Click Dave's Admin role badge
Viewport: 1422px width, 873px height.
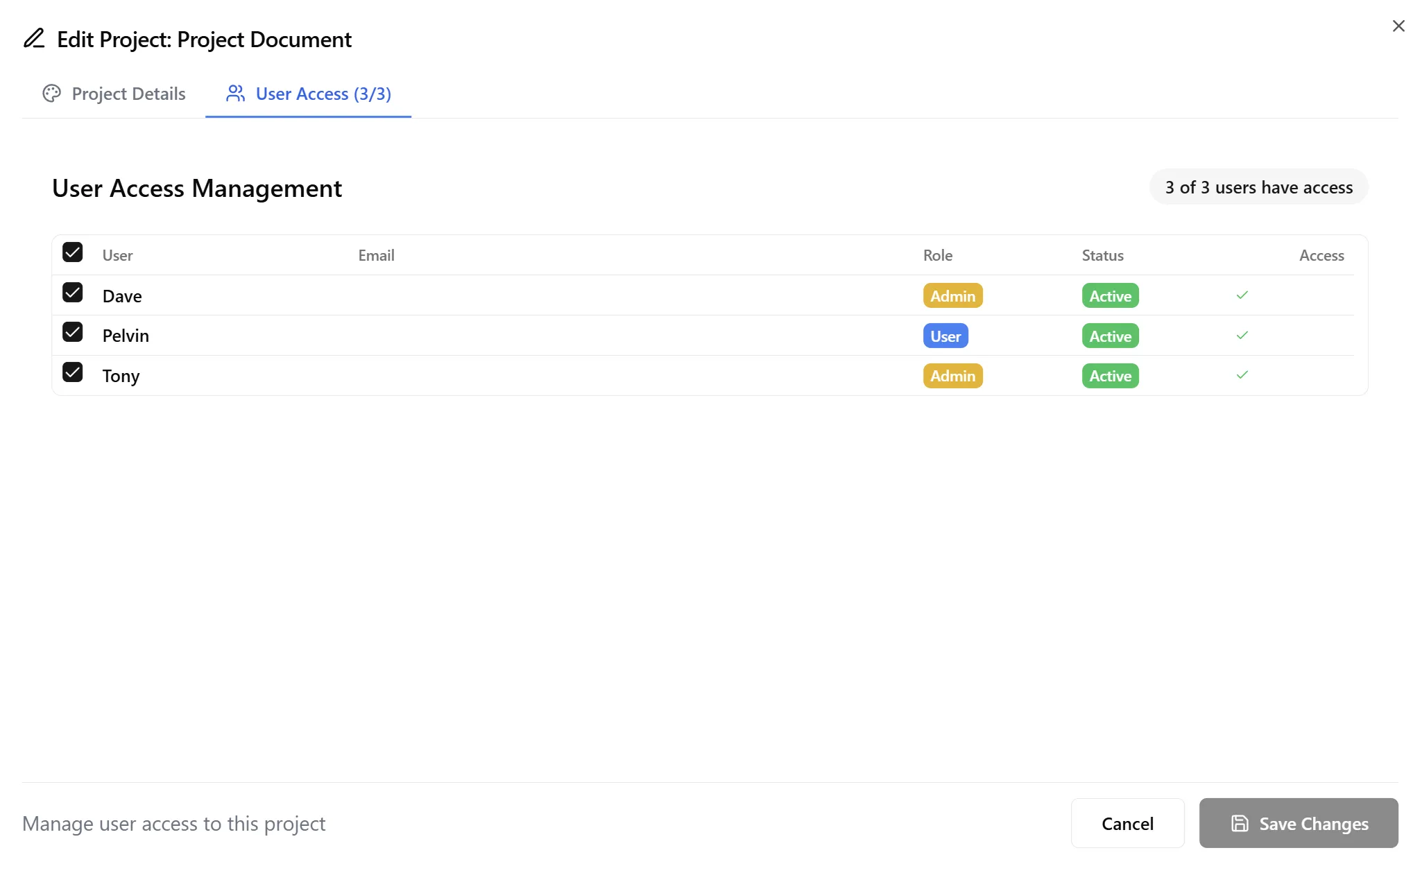click(952, 295)
